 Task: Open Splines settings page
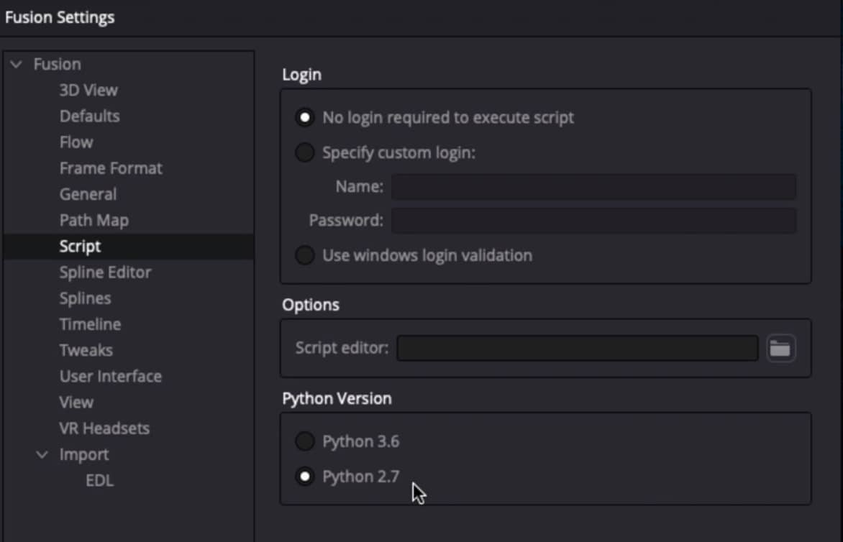[86, 298]
